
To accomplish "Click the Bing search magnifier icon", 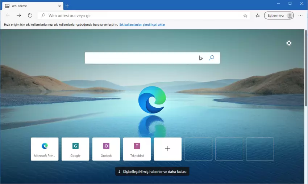I will click(212, 58).
